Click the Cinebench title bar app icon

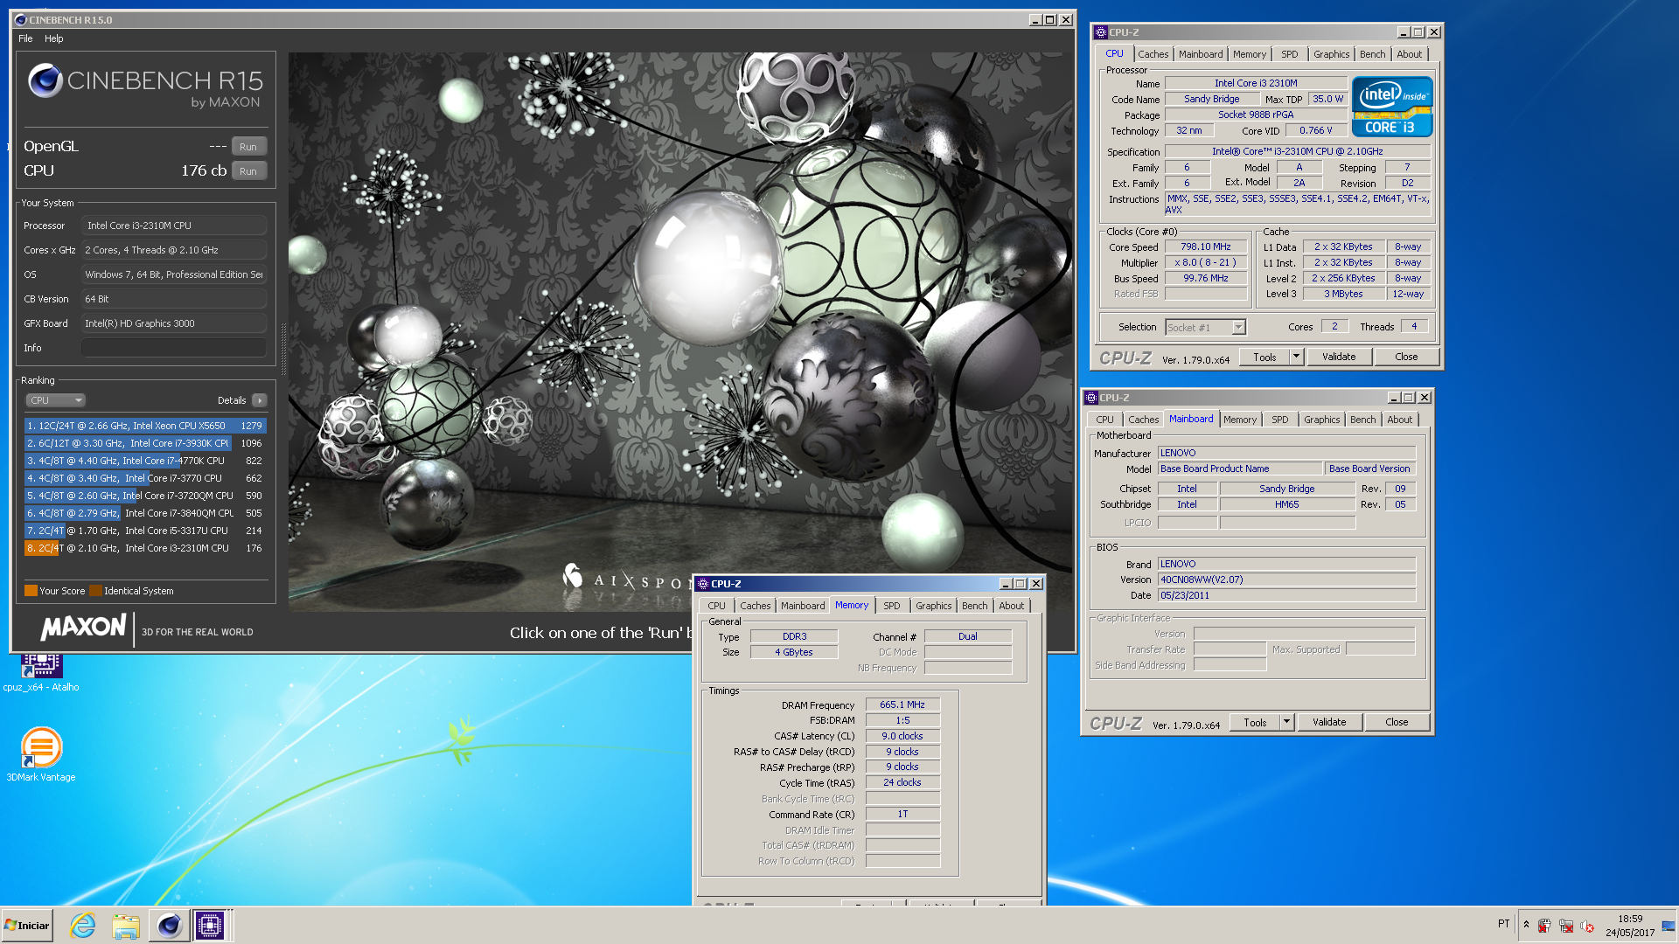click(x=21, y=19)
